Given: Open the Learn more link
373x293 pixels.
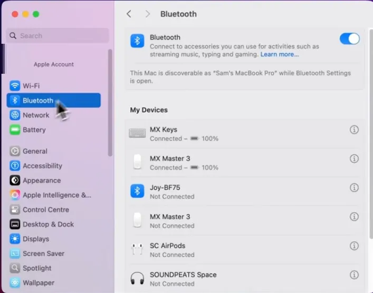Looking at the screenshot, I should tap(280, 54).
